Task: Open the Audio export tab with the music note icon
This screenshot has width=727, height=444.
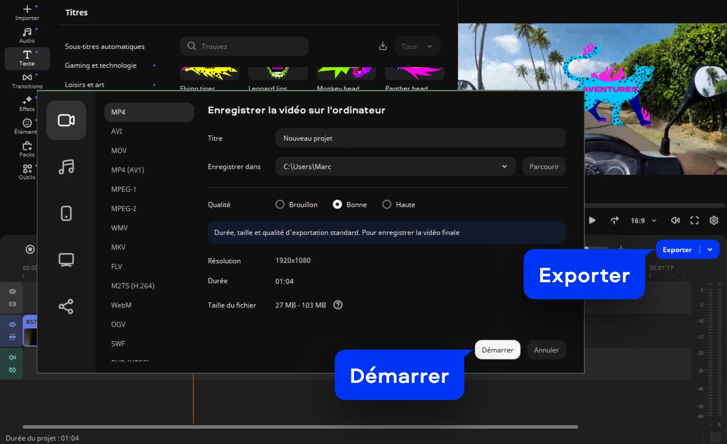Action: click(66, 167)
